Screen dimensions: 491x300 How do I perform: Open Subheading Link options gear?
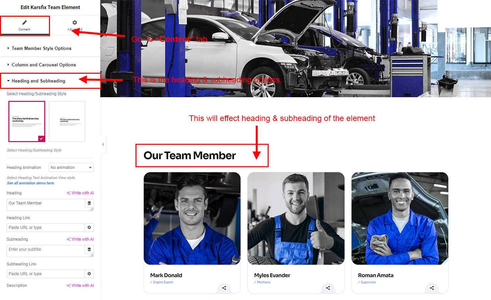click(89, 274)
